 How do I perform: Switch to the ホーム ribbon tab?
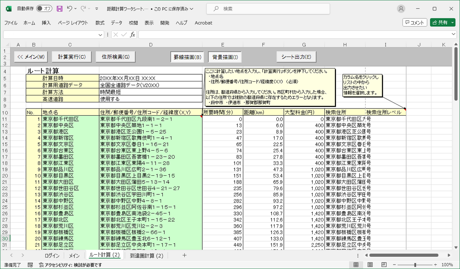pos(29,23)
